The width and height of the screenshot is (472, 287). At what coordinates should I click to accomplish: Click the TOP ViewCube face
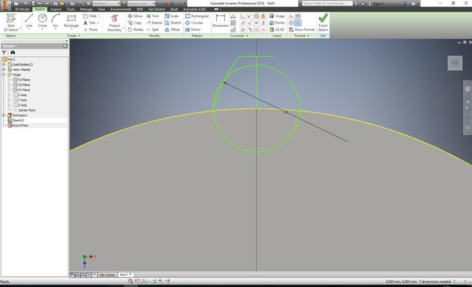(455, 63)
